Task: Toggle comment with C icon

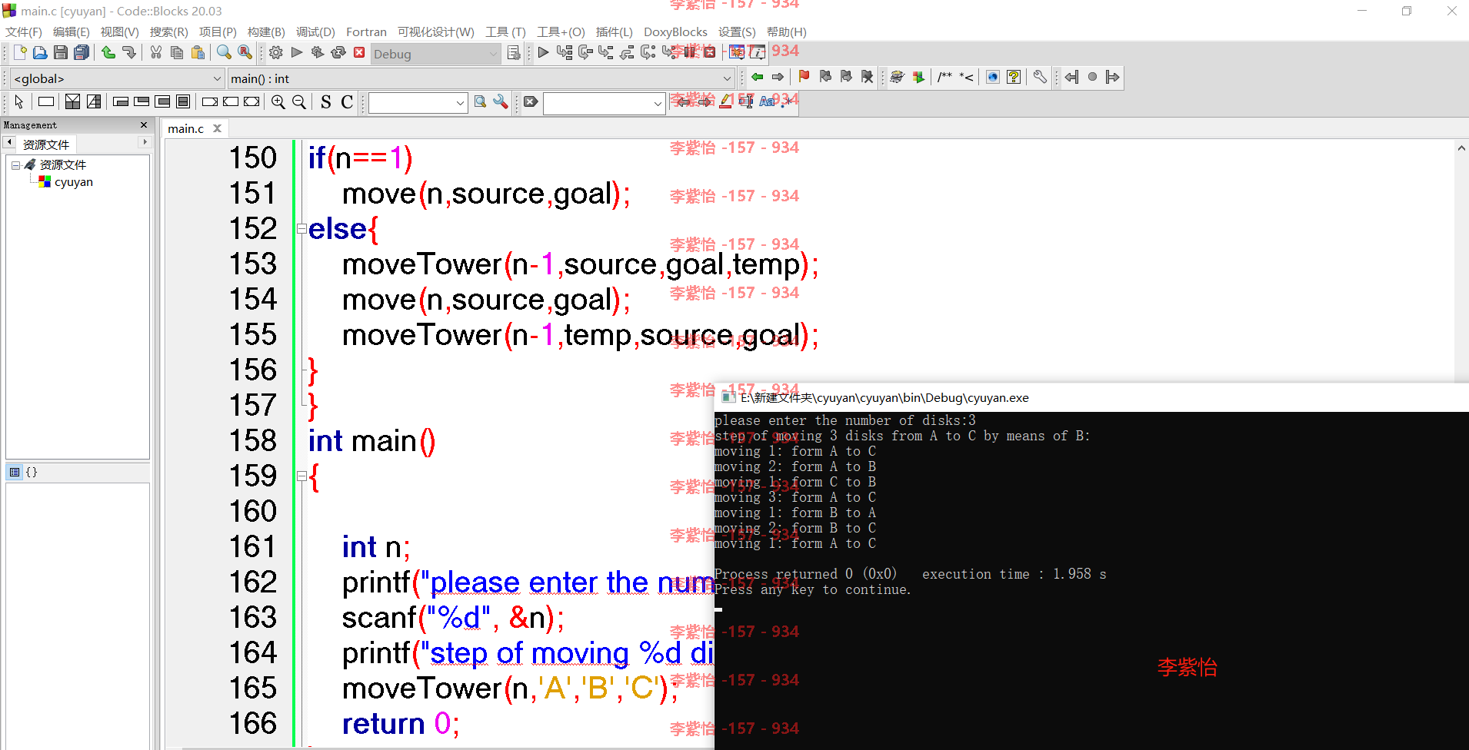Action: click(347, 101)
